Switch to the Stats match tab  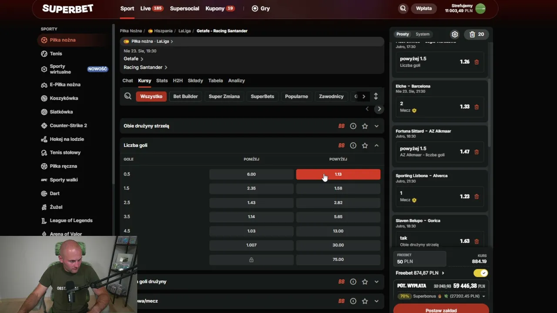(162, 81)
